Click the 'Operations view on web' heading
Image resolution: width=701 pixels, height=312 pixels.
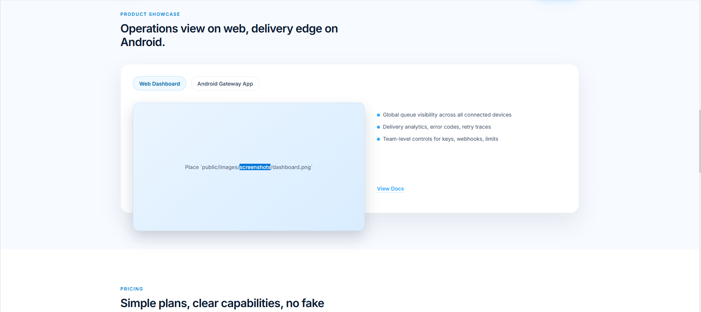coord(229,29)
